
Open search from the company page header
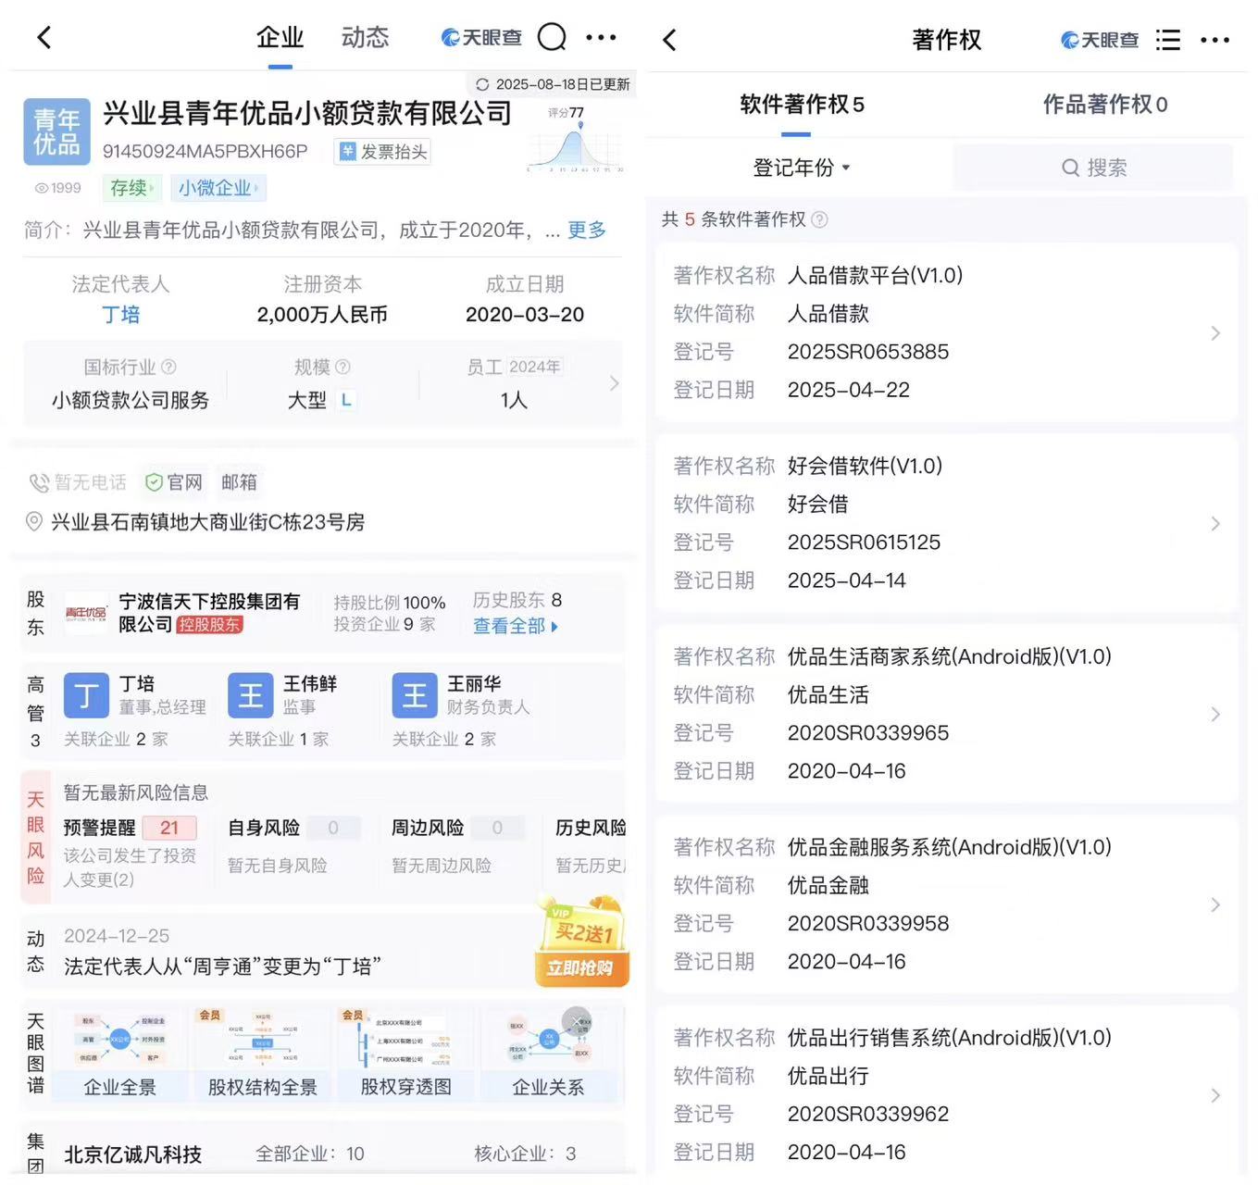pyautogui.click(x=552, y=37)
